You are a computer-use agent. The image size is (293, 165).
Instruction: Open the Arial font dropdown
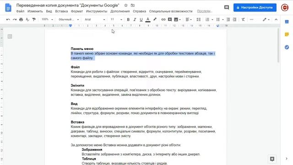95,19
